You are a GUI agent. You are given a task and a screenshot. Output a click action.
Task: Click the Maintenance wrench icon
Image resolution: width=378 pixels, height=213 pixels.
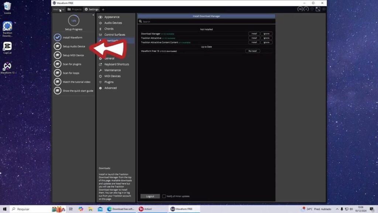click(x=100, y=70)
